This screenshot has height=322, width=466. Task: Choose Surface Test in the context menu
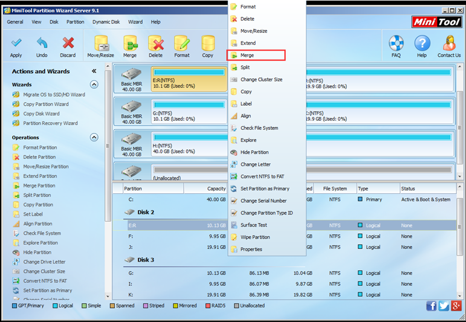coord(267,225)
